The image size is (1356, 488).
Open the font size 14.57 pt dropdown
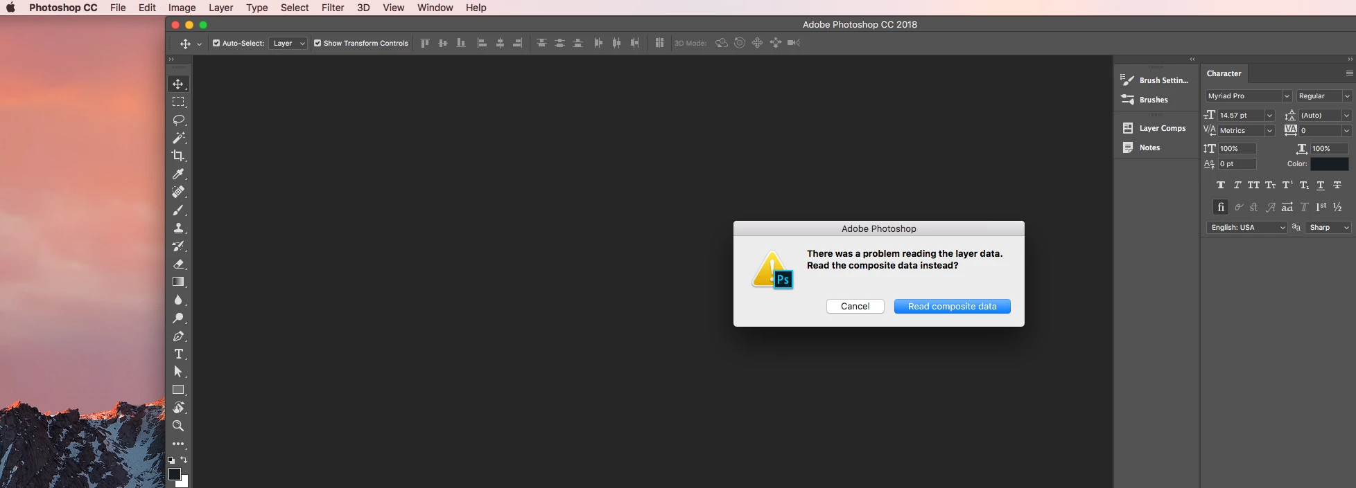(1269, 115)
